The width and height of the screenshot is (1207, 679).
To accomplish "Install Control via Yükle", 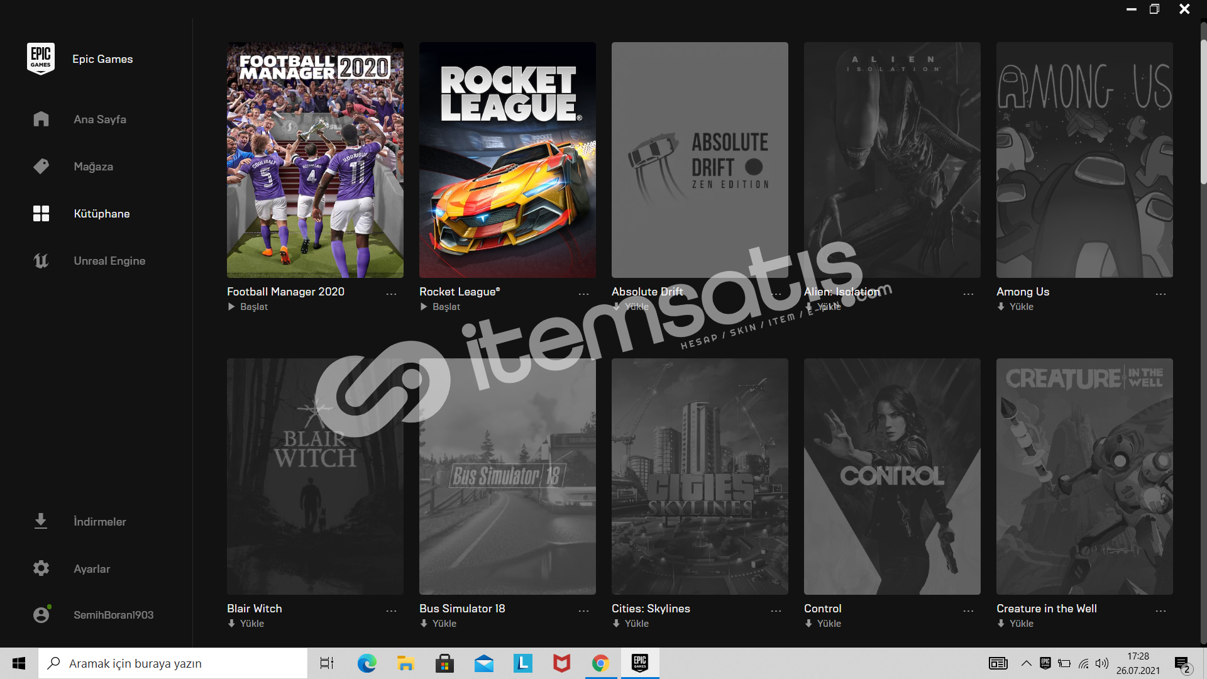I will 823,624.
